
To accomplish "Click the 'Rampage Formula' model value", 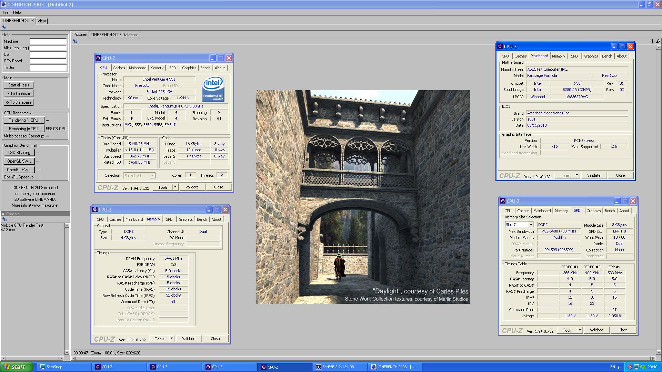I will click(x=559, y=76).
